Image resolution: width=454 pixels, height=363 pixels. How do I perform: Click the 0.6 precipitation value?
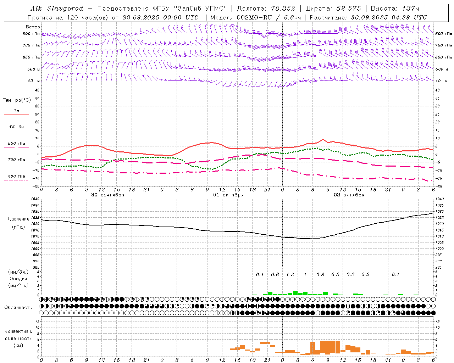tap(275, 274)
